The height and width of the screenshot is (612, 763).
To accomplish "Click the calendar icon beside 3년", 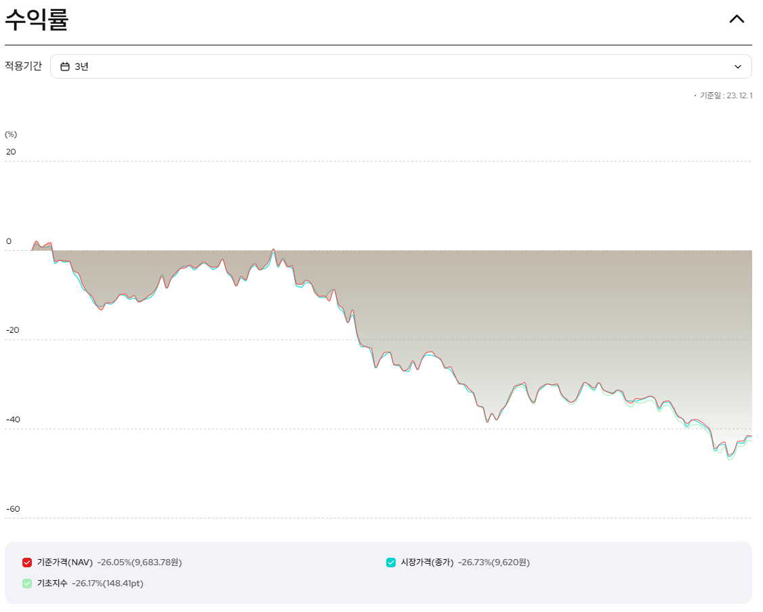I will 65,66.
